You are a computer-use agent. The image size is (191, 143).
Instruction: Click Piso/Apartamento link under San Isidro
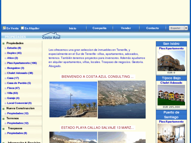tap(171, 49)
